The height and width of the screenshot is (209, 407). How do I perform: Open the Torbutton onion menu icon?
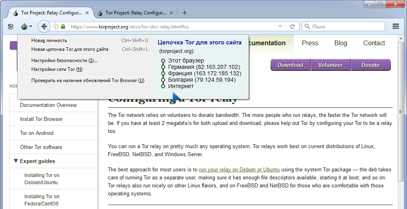[x=24, y=26]
